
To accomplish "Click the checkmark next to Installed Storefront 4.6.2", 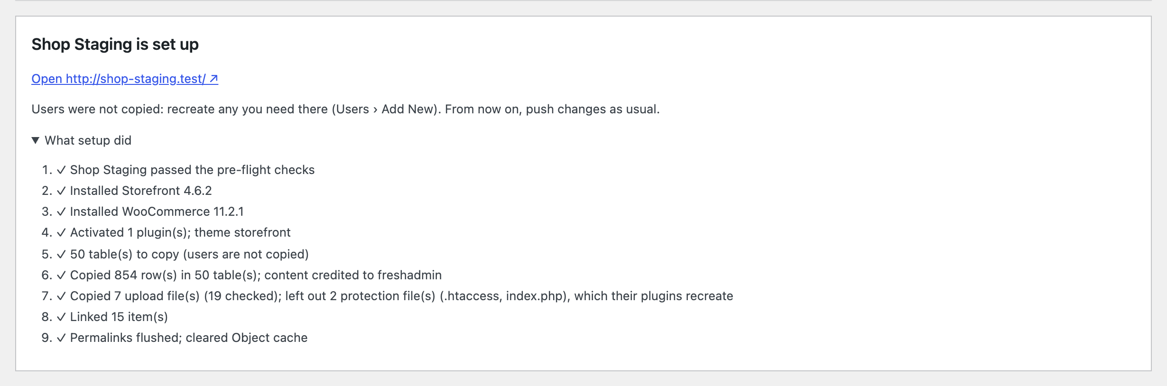I will pyautogui.click(x=61, y=191).
